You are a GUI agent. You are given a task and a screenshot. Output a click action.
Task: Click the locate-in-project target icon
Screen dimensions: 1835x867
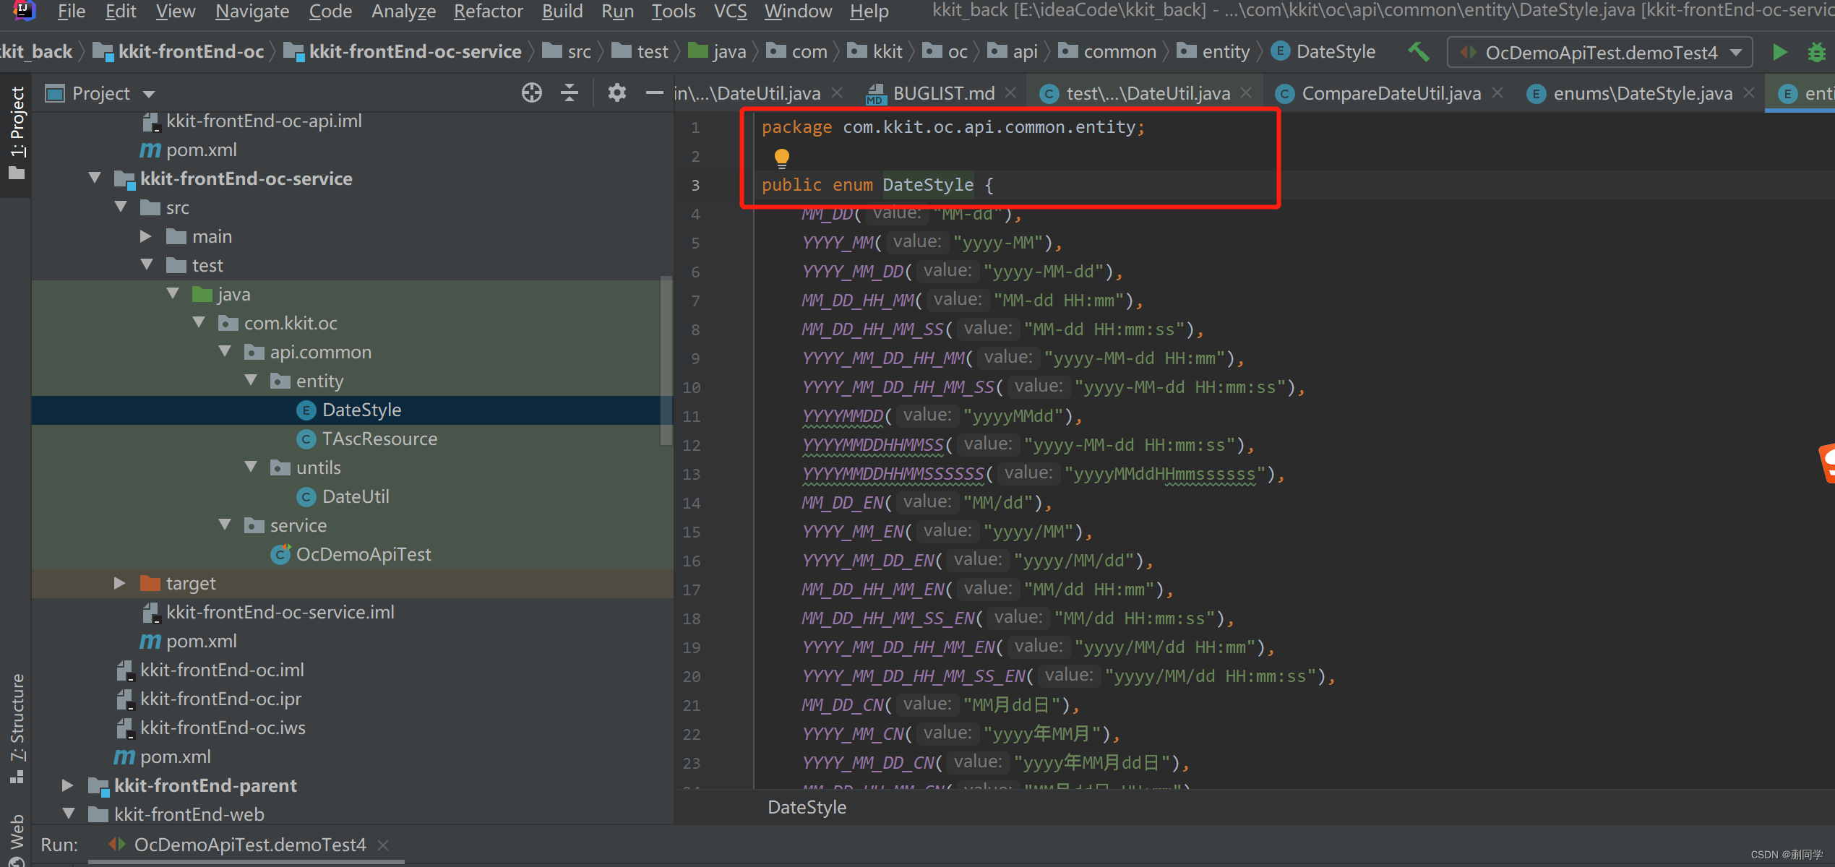coord(532,92)
